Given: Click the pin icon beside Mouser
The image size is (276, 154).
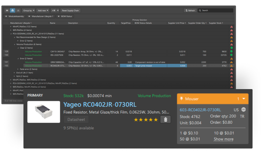Looking at the screenshot, I should 181,99.
